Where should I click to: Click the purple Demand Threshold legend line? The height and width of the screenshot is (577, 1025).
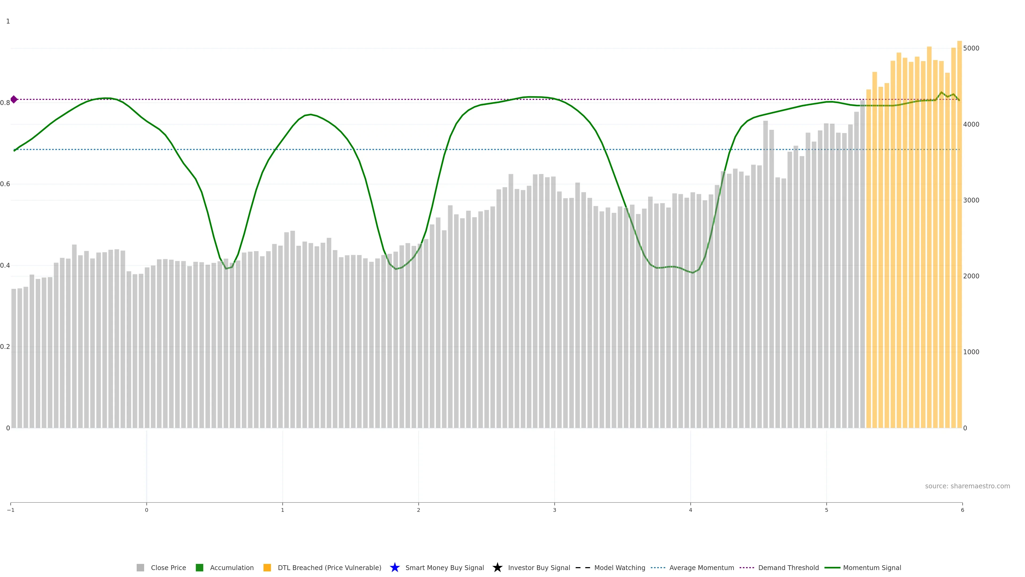click(x=747, y=567)
